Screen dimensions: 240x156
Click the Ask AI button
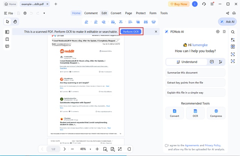click(227, 22)
